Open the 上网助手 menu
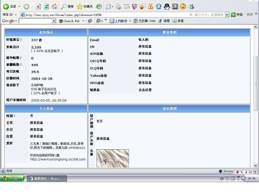 pos(120,21)
